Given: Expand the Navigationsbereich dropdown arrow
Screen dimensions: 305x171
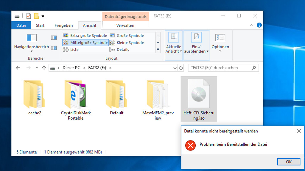Looking at the screenshot, I should pos(32,51).
